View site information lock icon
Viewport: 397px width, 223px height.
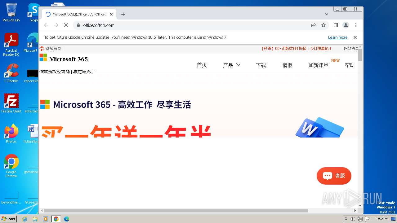78,25
